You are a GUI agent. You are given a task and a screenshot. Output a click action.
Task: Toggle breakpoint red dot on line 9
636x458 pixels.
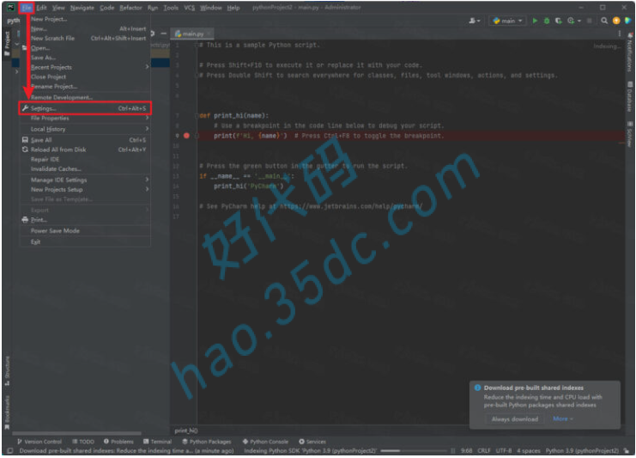pos(186,136)
